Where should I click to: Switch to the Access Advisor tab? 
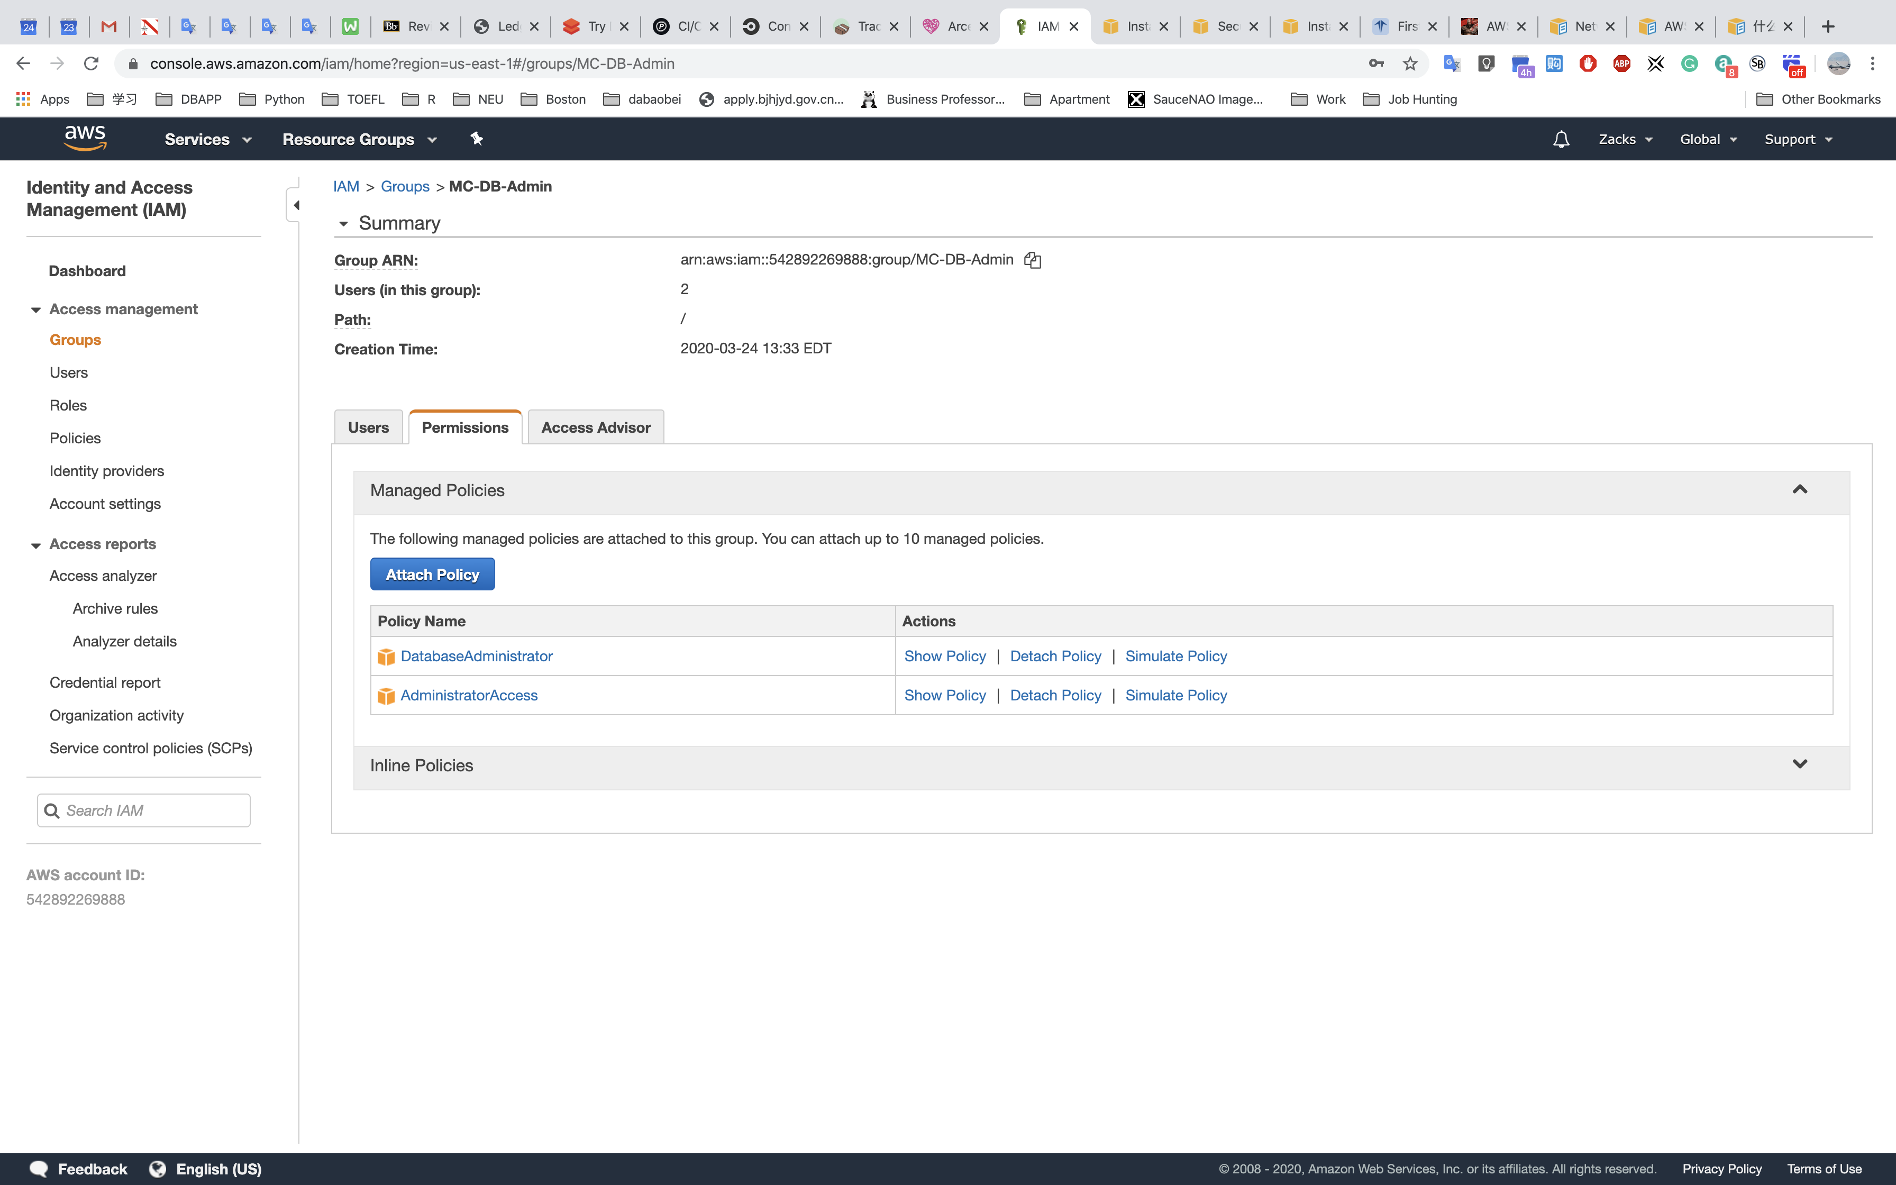tap(596, 427)
